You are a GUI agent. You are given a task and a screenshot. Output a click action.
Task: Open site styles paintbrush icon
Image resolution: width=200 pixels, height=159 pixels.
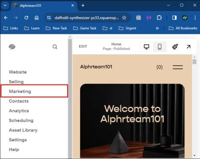coord(175,47)
